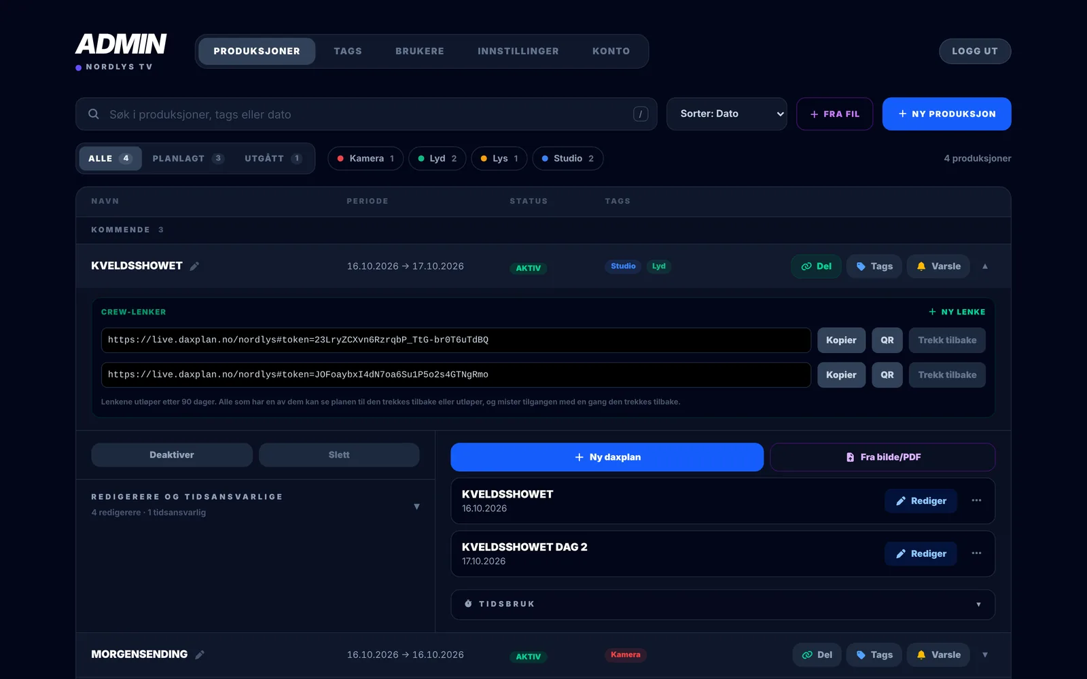Click the Fra fil button
Image resolution: width=1087 pixels, height=679 pixels.
(x=835, y=114)
